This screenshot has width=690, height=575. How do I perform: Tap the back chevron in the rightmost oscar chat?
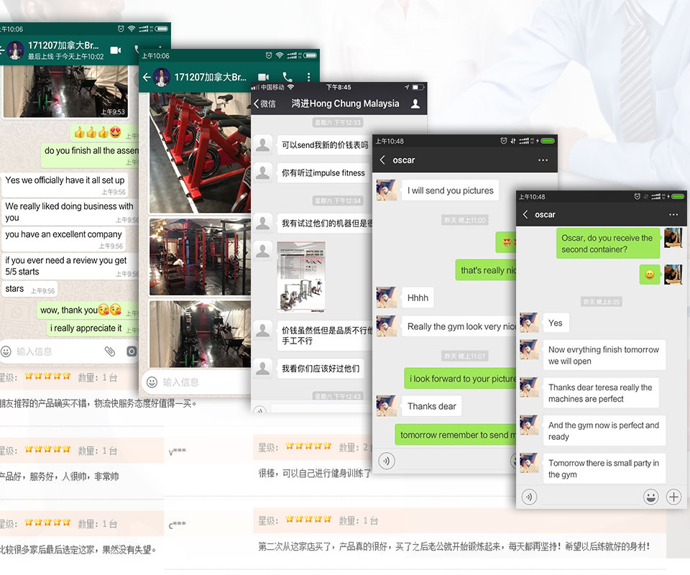pos(525,214)
